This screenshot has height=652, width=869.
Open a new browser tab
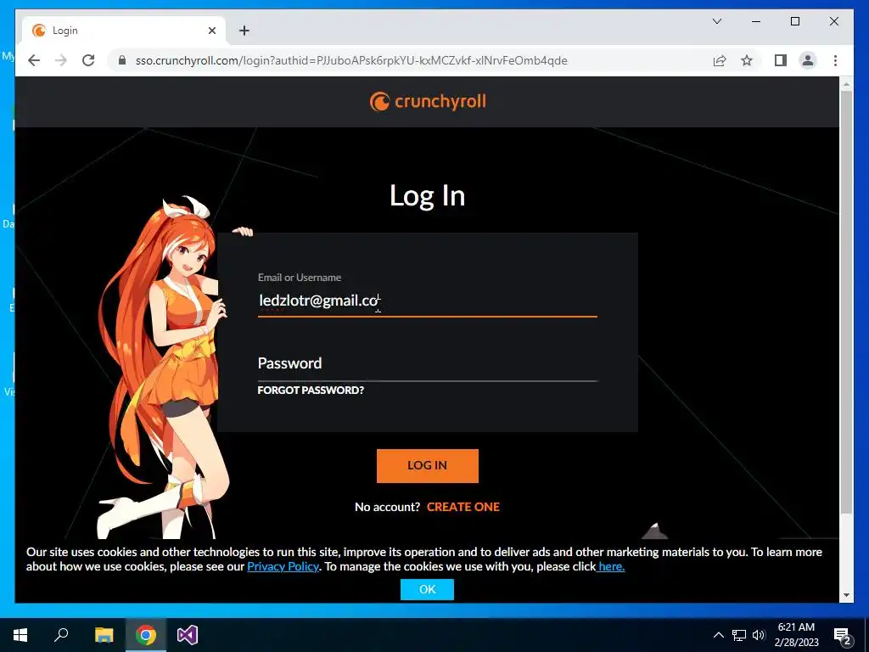click(x=244, y=31)
